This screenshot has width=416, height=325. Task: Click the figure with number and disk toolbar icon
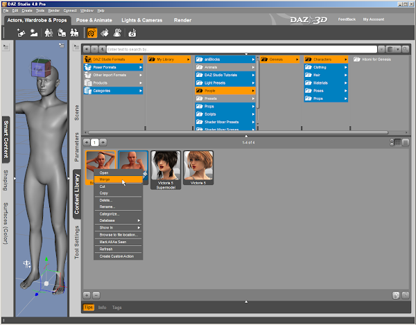tap(75, 33)
